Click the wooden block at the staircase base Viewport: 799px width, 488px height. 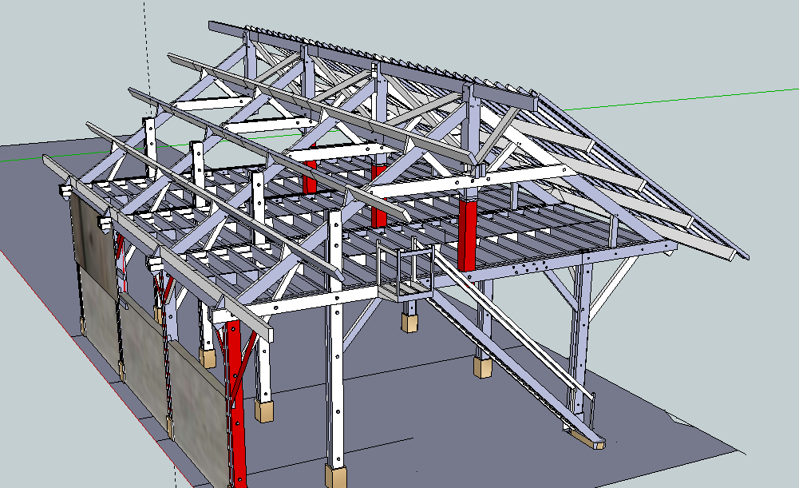pyautogui.click(x=589, y=439)
